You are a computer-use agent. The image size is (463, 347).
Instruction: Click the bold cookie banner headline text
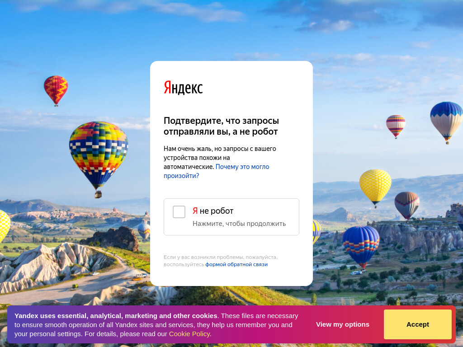click(116, 316)
